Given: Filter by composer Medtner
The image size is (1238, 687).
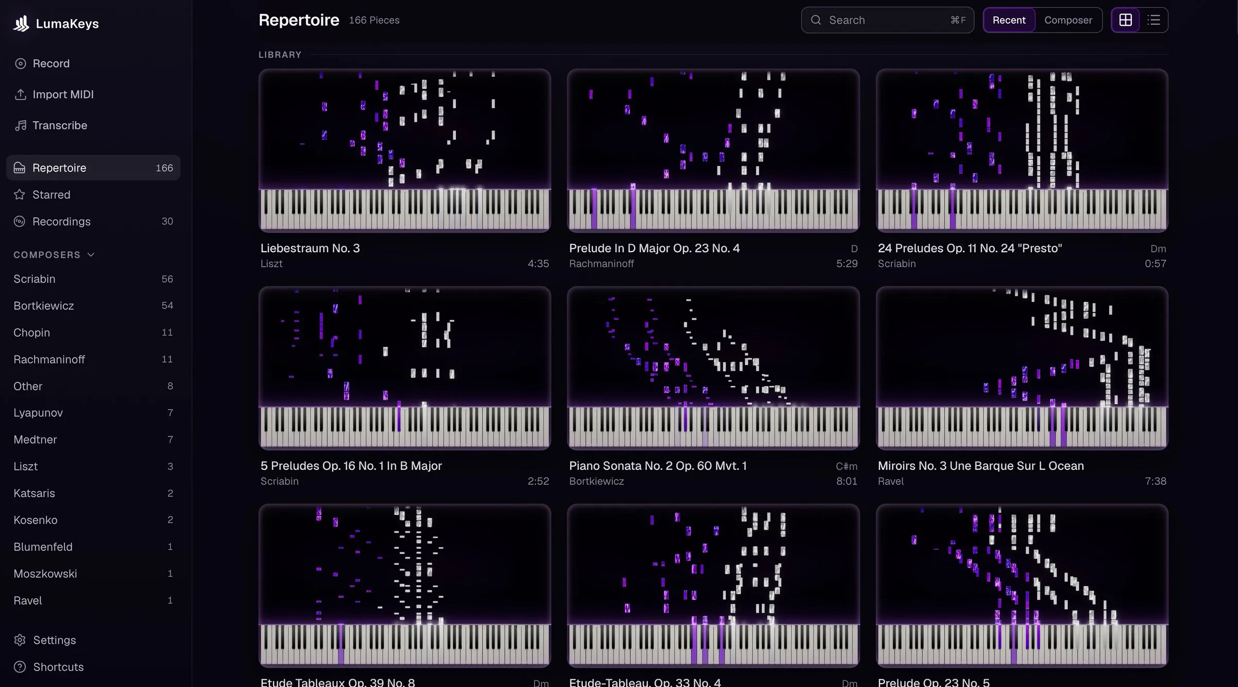Looking at the screenshot, I should coord(93,440).
